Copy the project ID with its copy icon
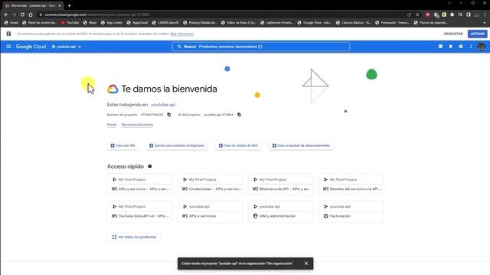Viewport: 490px width, 275px height. [239, 115]
